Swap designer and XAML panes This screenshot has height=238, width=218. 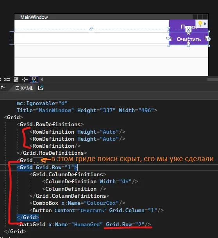click(3, 88)
